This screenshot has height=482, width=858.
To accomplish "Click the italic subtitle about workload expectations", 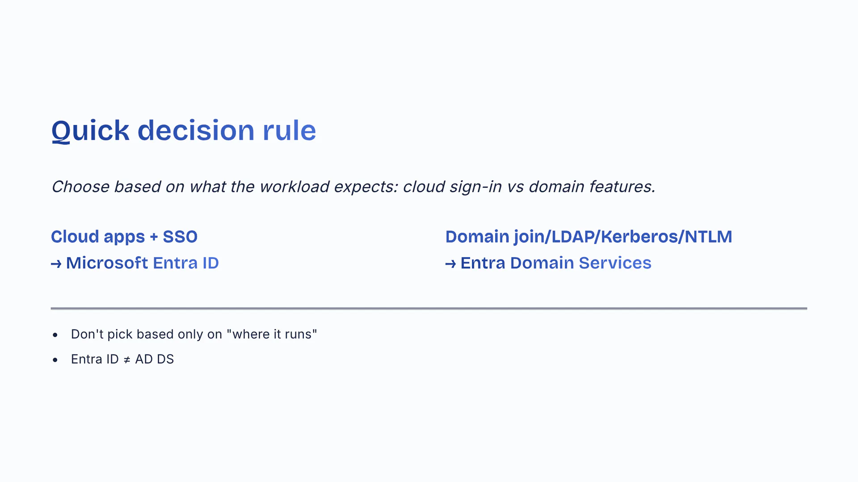I will tap(353, 187).
